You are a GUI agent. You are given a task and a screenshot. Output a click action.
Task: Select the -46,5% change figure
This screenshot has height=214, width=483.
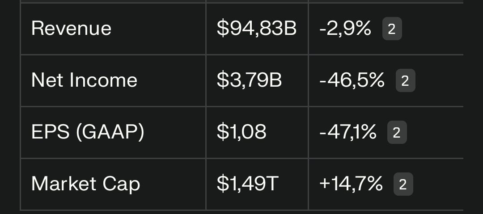(352, 81)
